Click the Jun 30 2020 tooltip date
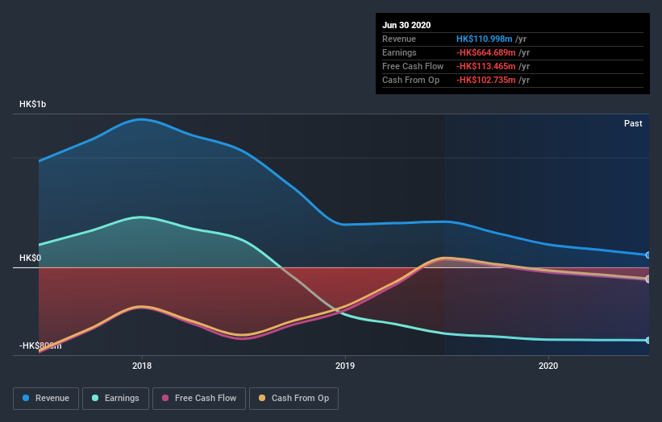The height and width of the screenshot is (422, 662). tap(406, 25)
